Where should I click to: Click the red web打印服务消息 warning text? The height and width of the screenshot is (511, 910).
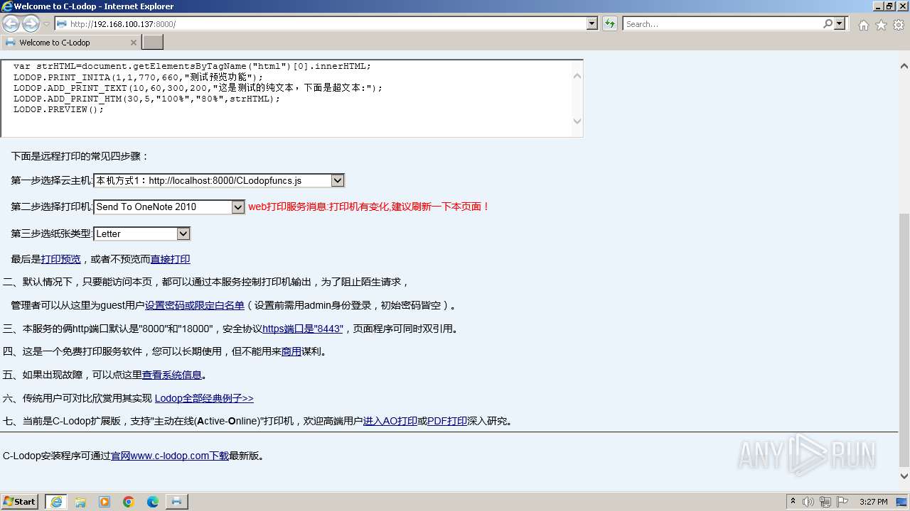[369, 207]
